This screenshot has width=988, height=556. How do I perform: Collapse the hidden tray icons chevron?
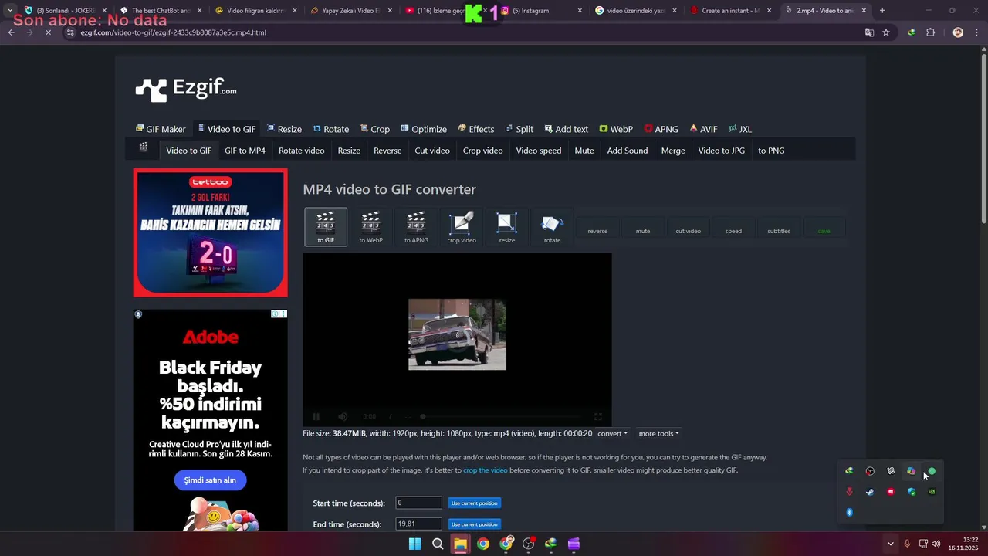890,544
